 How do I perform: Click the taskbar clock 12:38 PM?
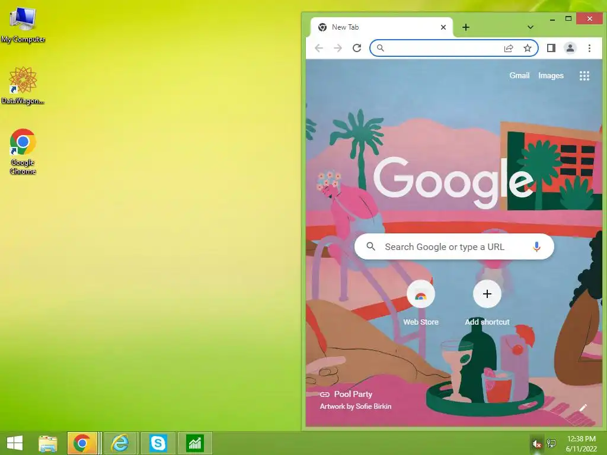pyautogui.click(x=581, y=439)
